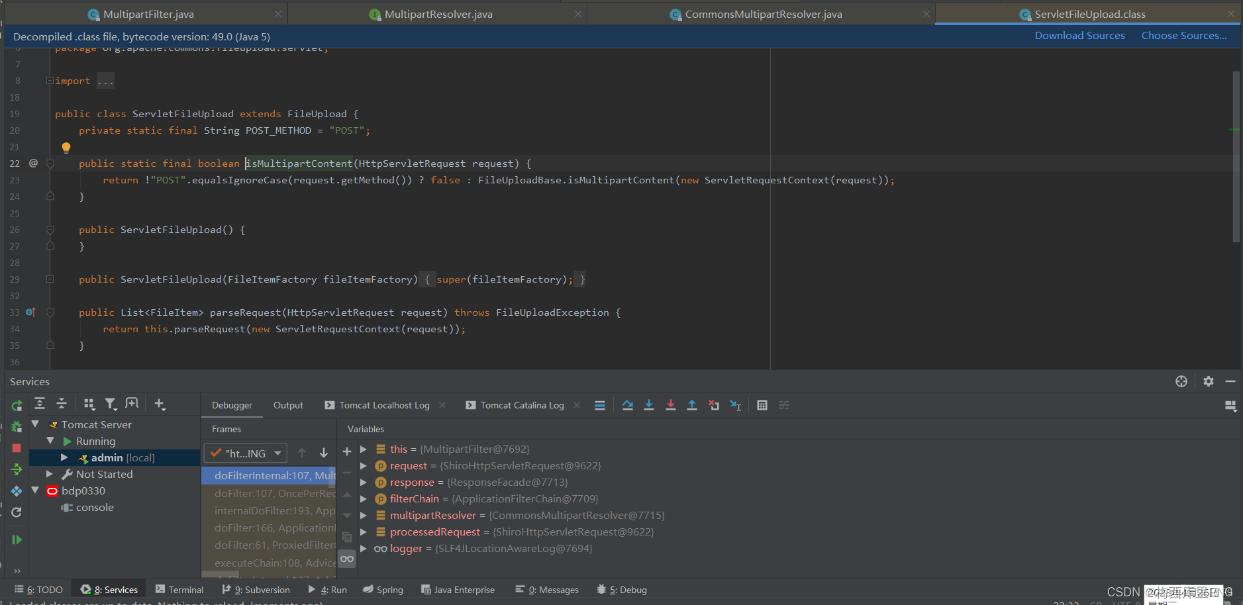
Task: Toggle the glasses Show Watches icon
Action: (347, 559)
